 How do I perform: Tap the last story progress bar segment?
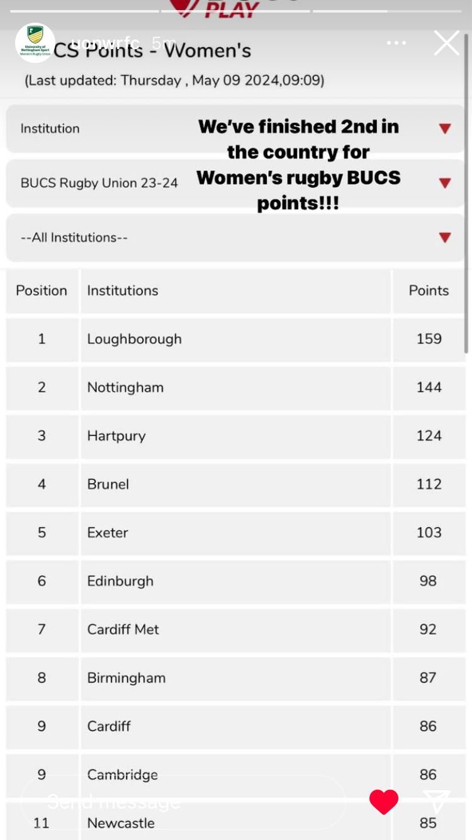click(x=387, y=11)
